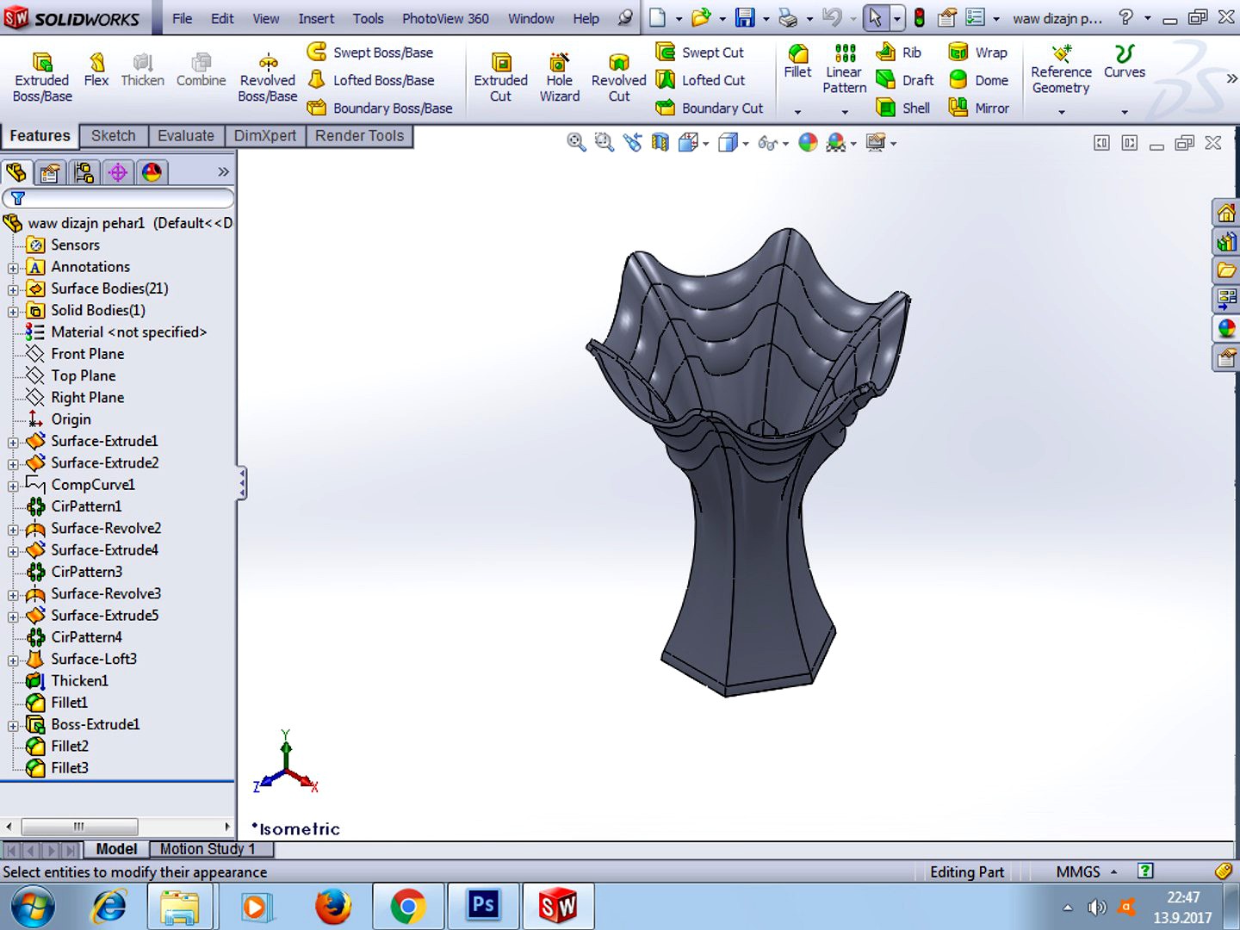1240x930 pixels.
Task: Select the Rib tool
Action: [898, 53]
